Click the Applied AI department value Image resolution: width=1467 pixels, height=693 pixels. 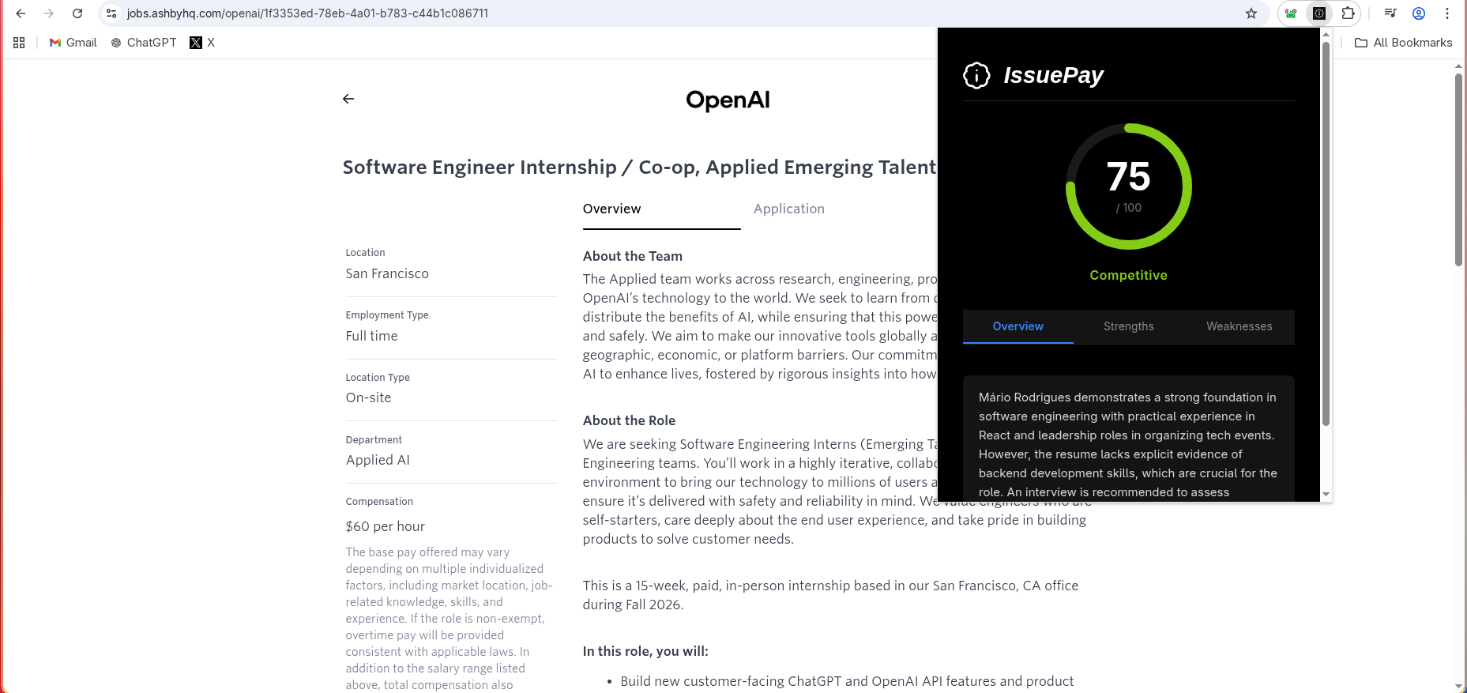pyautogui.click(x=378, y=460)
